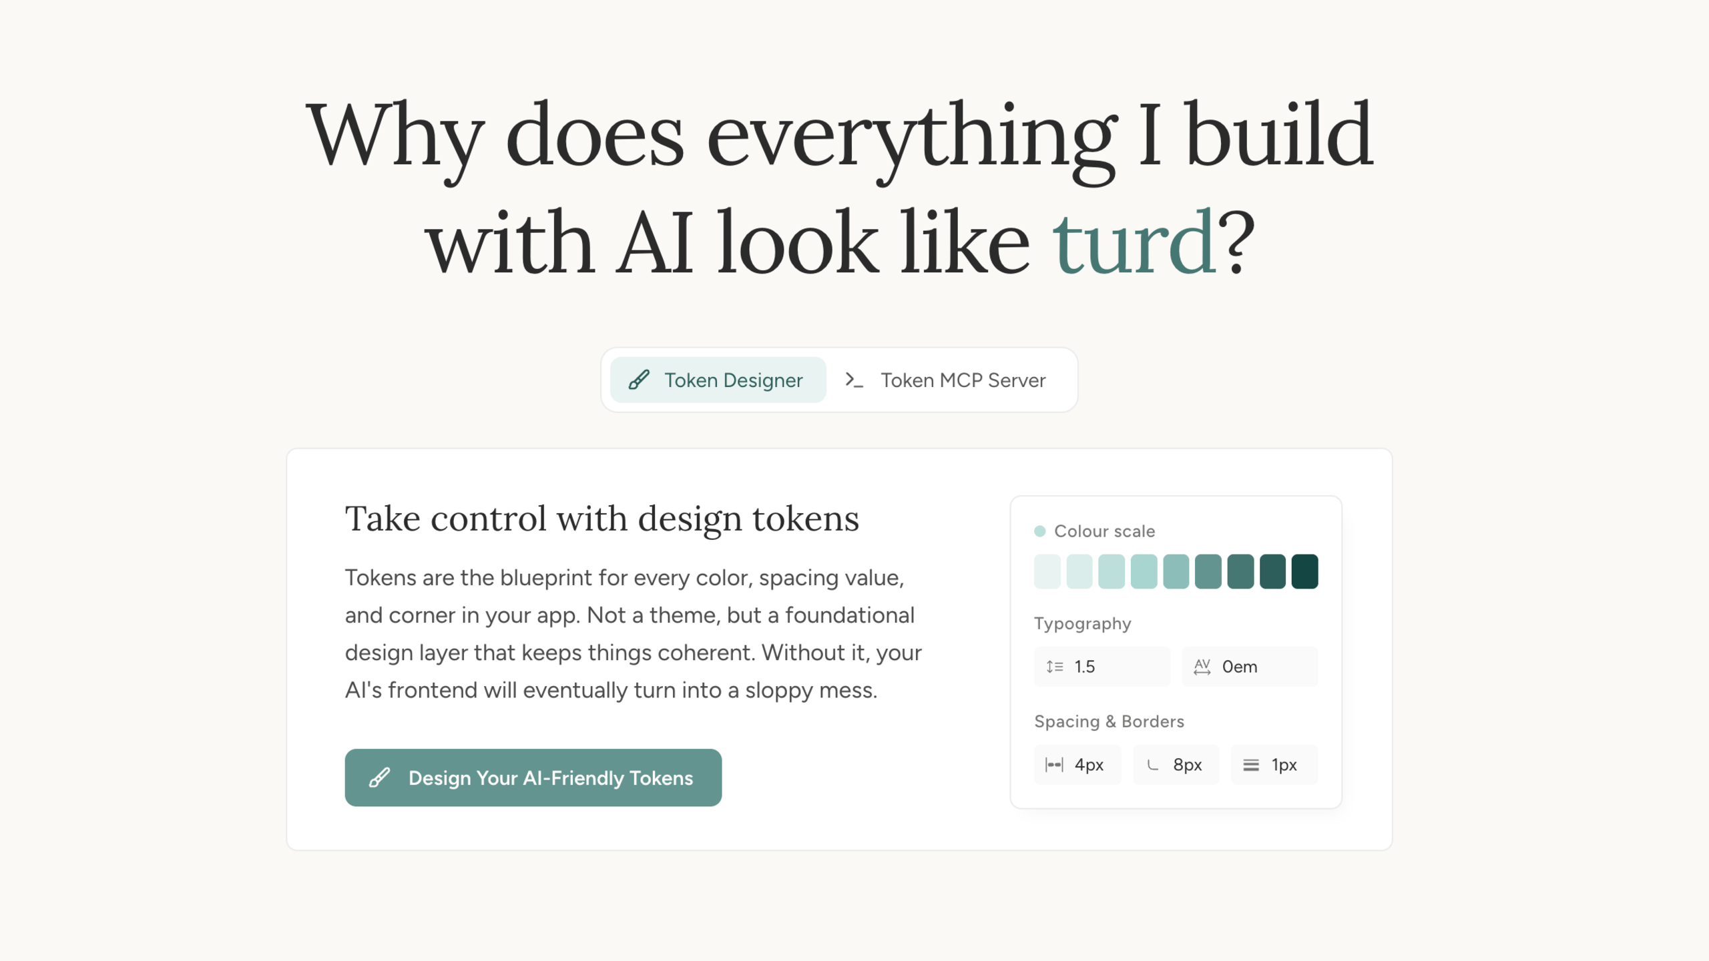Click the brush icon inside the tokens button
The width and height of the screenshot is (1709, 961).
(x=379, y=777)
